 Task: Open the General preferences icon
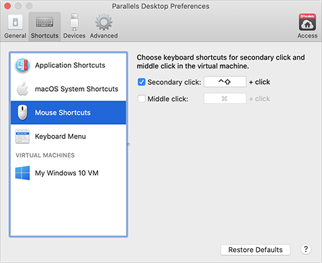(x=15, y=22)
